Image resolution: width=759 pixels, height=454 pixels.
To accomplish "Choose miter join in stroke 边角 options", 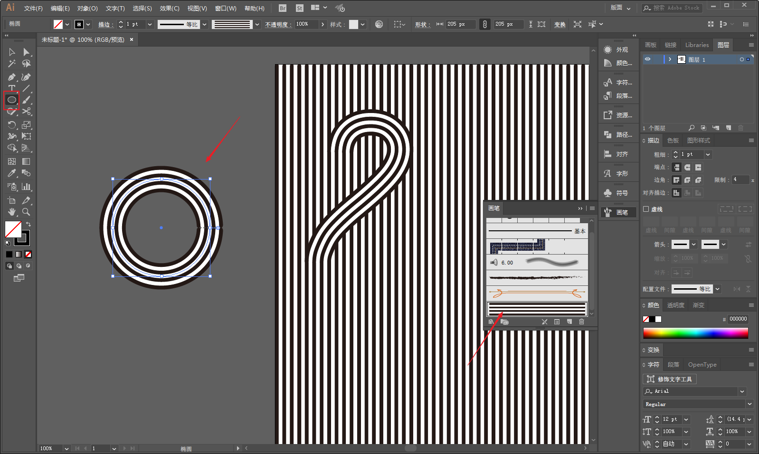I will [x=677, y=180].
